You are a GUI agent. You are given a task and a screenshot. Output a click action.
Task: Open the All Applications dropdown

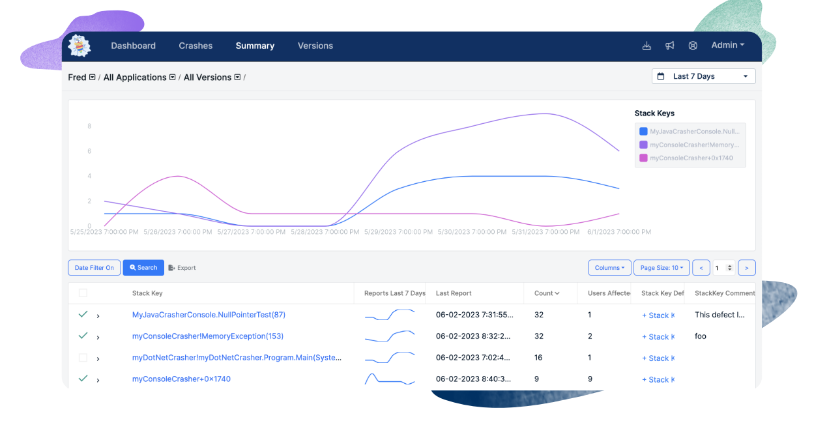173,77
